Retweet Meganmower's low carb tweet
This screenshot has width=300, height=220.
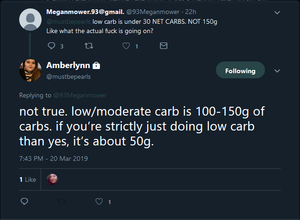[x=89, y=46]
